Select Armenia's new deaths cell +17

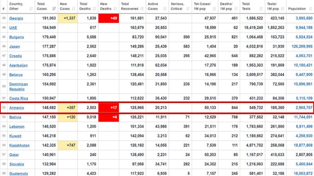[x=108, y=108]
